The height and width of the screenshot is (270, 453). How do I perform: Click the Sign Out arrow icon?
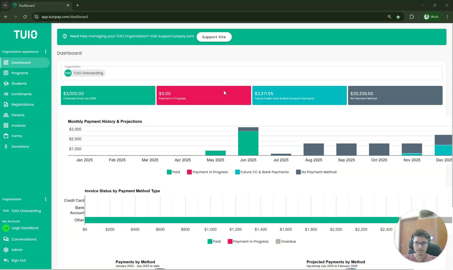coord(6,260)
